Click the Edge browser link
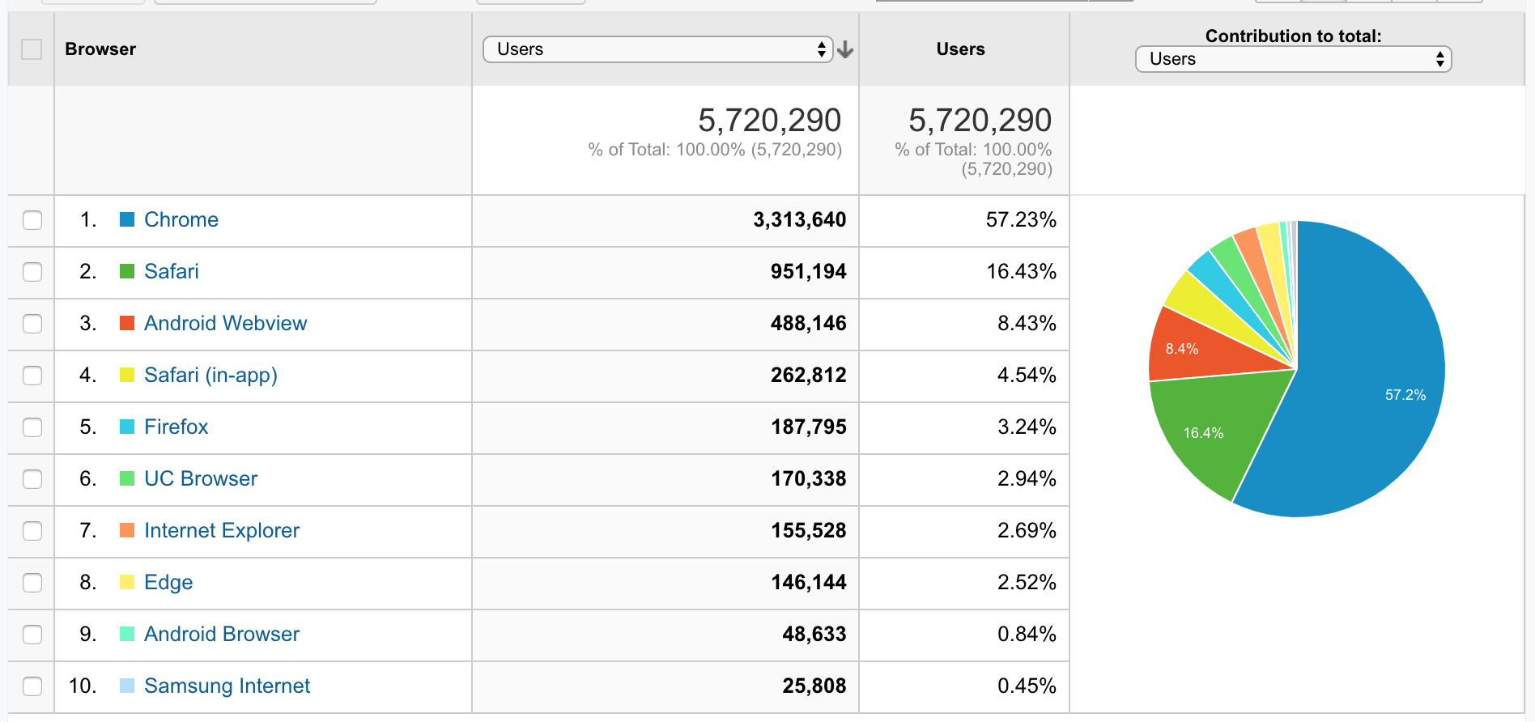 click(168, 582)
